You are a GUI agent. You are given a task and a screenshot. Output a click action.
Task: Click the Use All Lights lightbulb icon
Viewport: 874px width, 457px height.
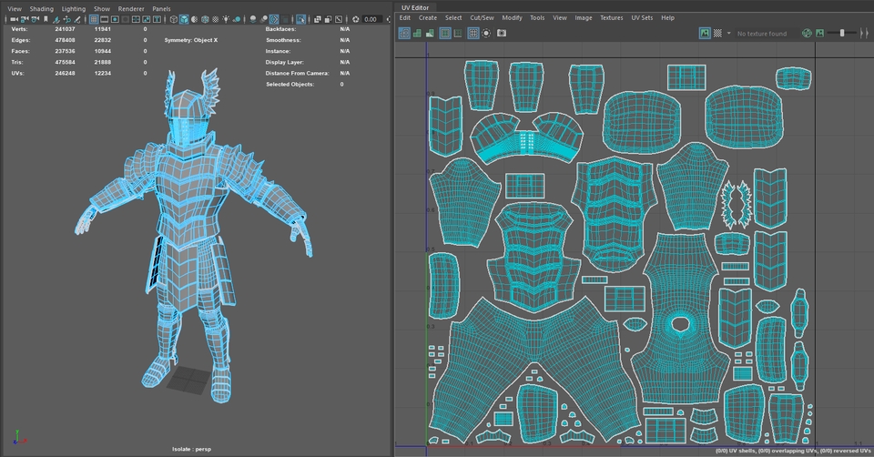(x=226, y=19)
